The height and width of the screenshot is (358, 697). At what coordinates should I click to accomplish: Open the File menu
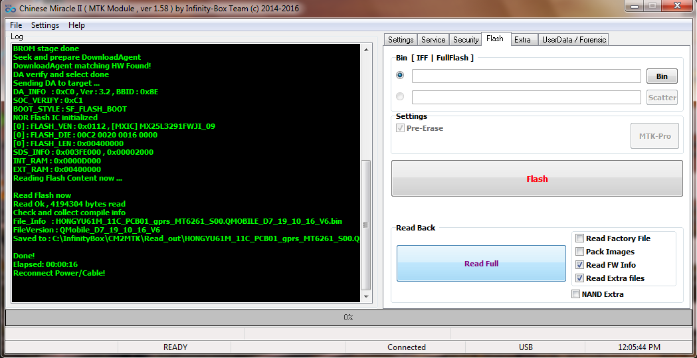coord(16,25)
